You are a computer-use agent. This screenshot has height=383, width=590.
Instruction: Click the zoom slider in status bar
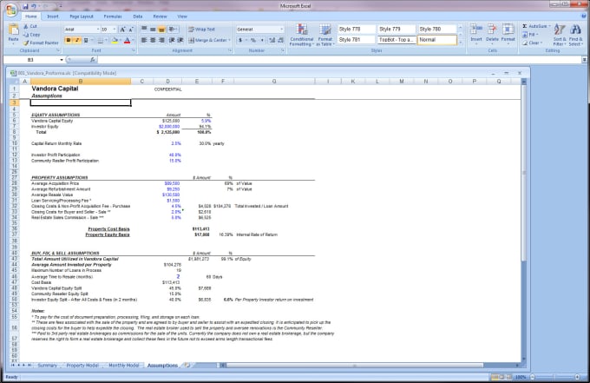[555, 378]
